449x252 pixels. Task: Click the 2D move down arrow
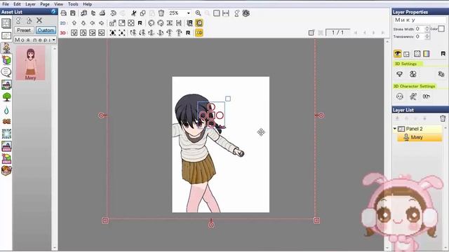coord(83,23)
